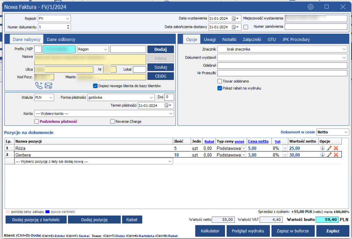
Task: Open settings via the gear icon in title bar
Action: [311, 7]
